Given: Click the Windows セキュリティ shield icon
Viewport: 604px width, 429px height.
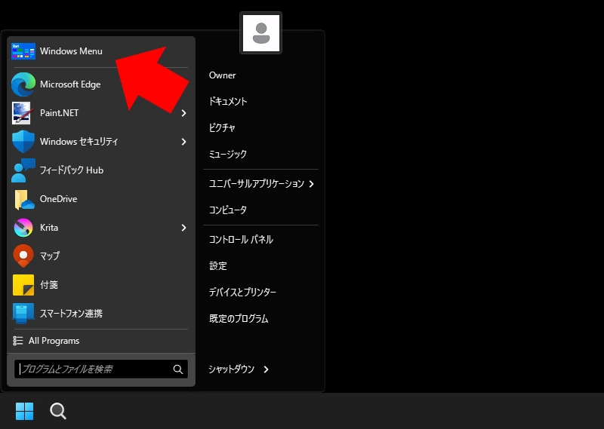Looking at the screenshot, I should point(23,142).
